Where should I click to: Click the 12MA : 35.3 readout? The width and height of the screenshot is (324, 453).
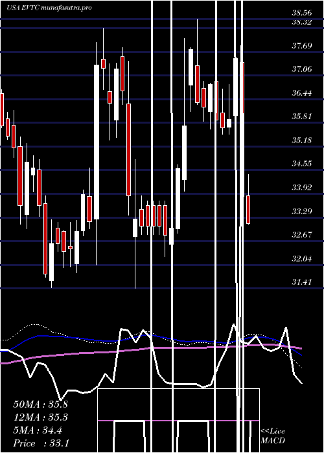40,417
